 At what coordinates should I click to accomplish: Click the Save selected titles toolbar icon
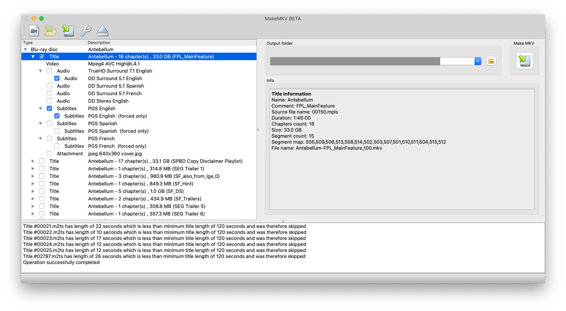click(68, 30)
